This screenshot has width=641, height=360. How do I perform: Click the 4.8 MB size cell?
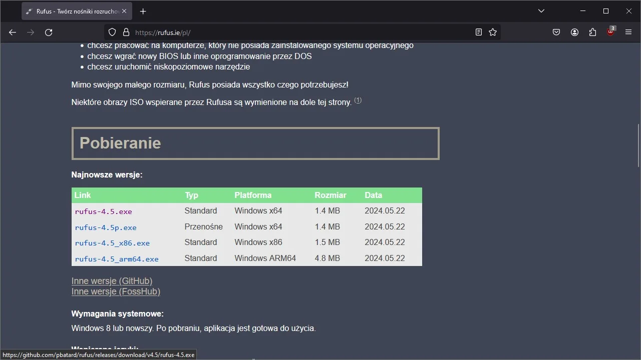point(328,258)
